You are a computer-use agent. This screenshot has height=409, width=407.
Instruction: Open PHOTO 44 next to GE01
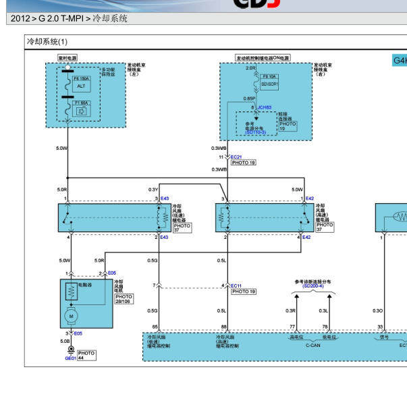pos(86,355)
